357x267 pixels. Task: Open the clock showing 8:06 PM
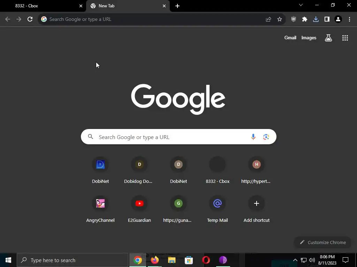coord(327,260)
